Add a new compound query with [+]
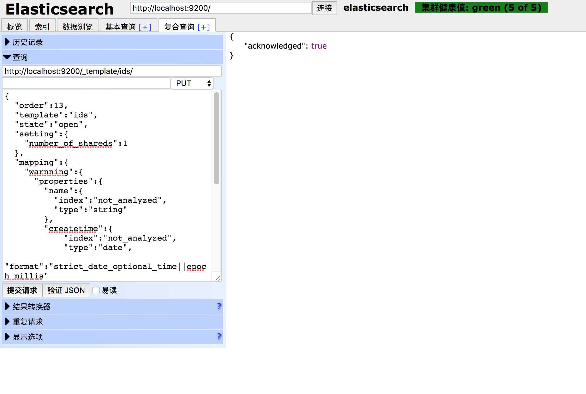This screenshot has width=586, height=394. 204,27
